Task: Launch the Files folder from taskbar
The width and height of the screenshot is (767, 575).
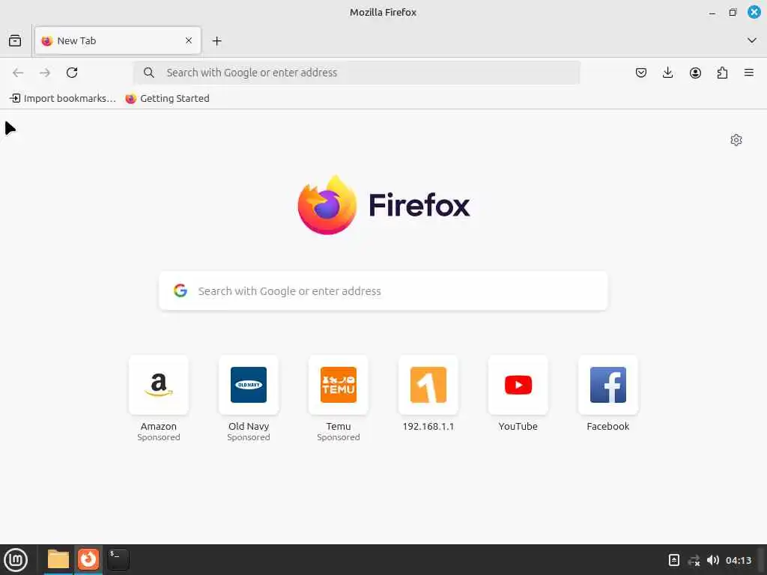Action: 58,559
